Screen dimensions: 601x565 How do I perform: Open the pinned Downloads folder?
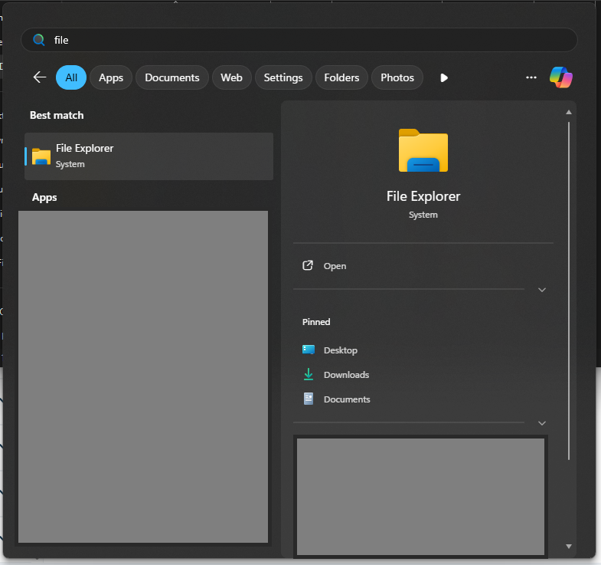click(423, 375)
